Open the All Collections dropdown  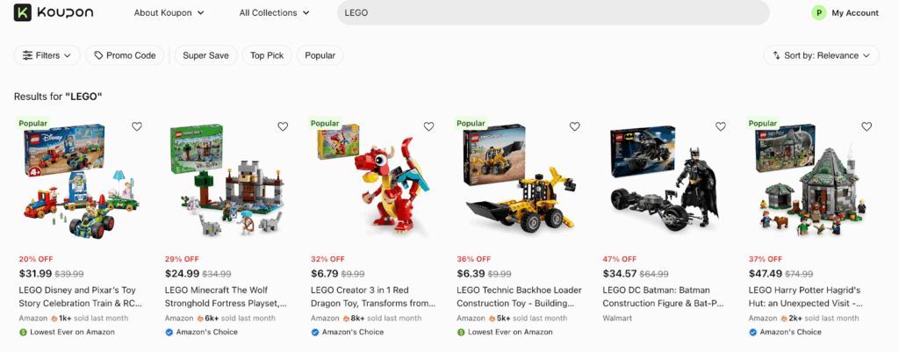(x=274, y=13)
